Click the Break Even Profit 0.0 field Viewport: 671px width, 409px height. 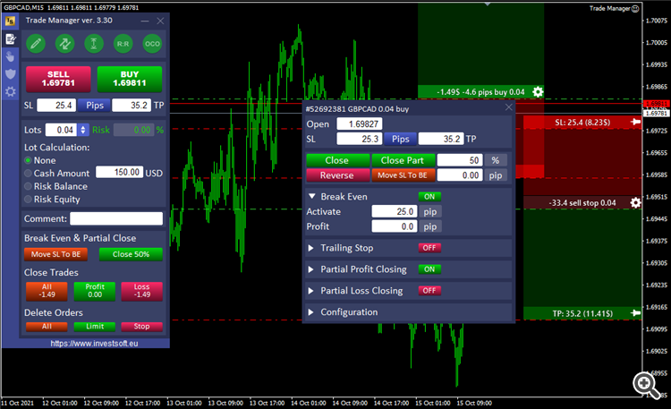(x=395, y=226)
